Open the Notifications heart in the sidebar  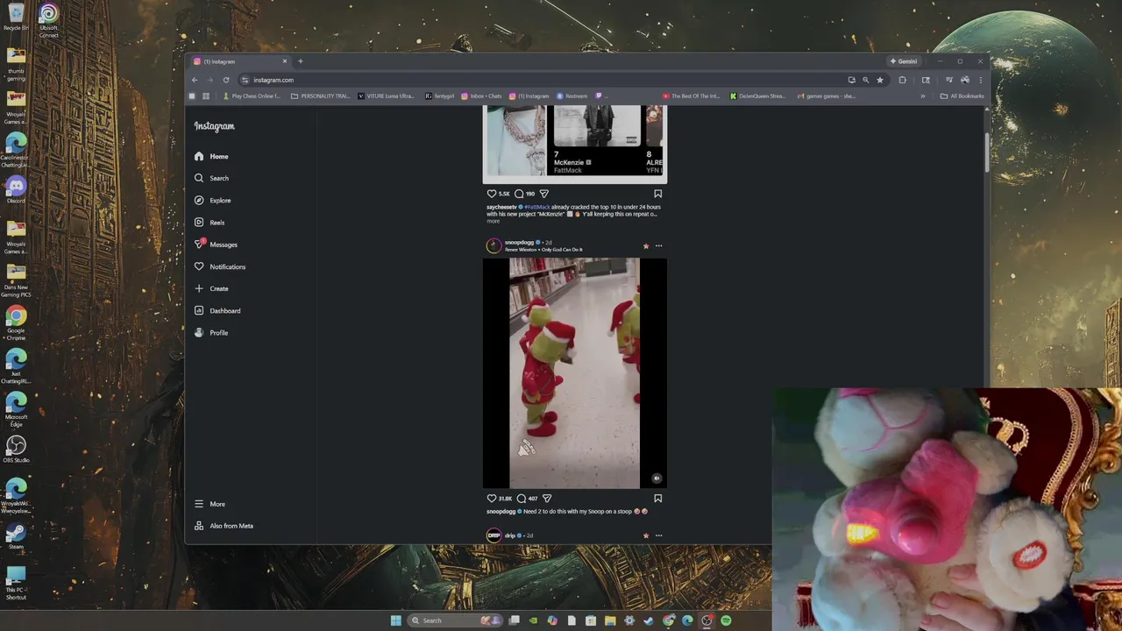coord(199,266)
